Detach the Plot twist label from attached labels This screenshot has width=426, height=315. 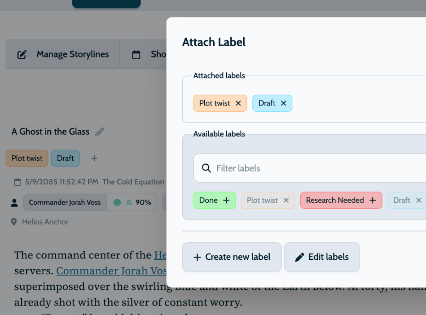238,103
